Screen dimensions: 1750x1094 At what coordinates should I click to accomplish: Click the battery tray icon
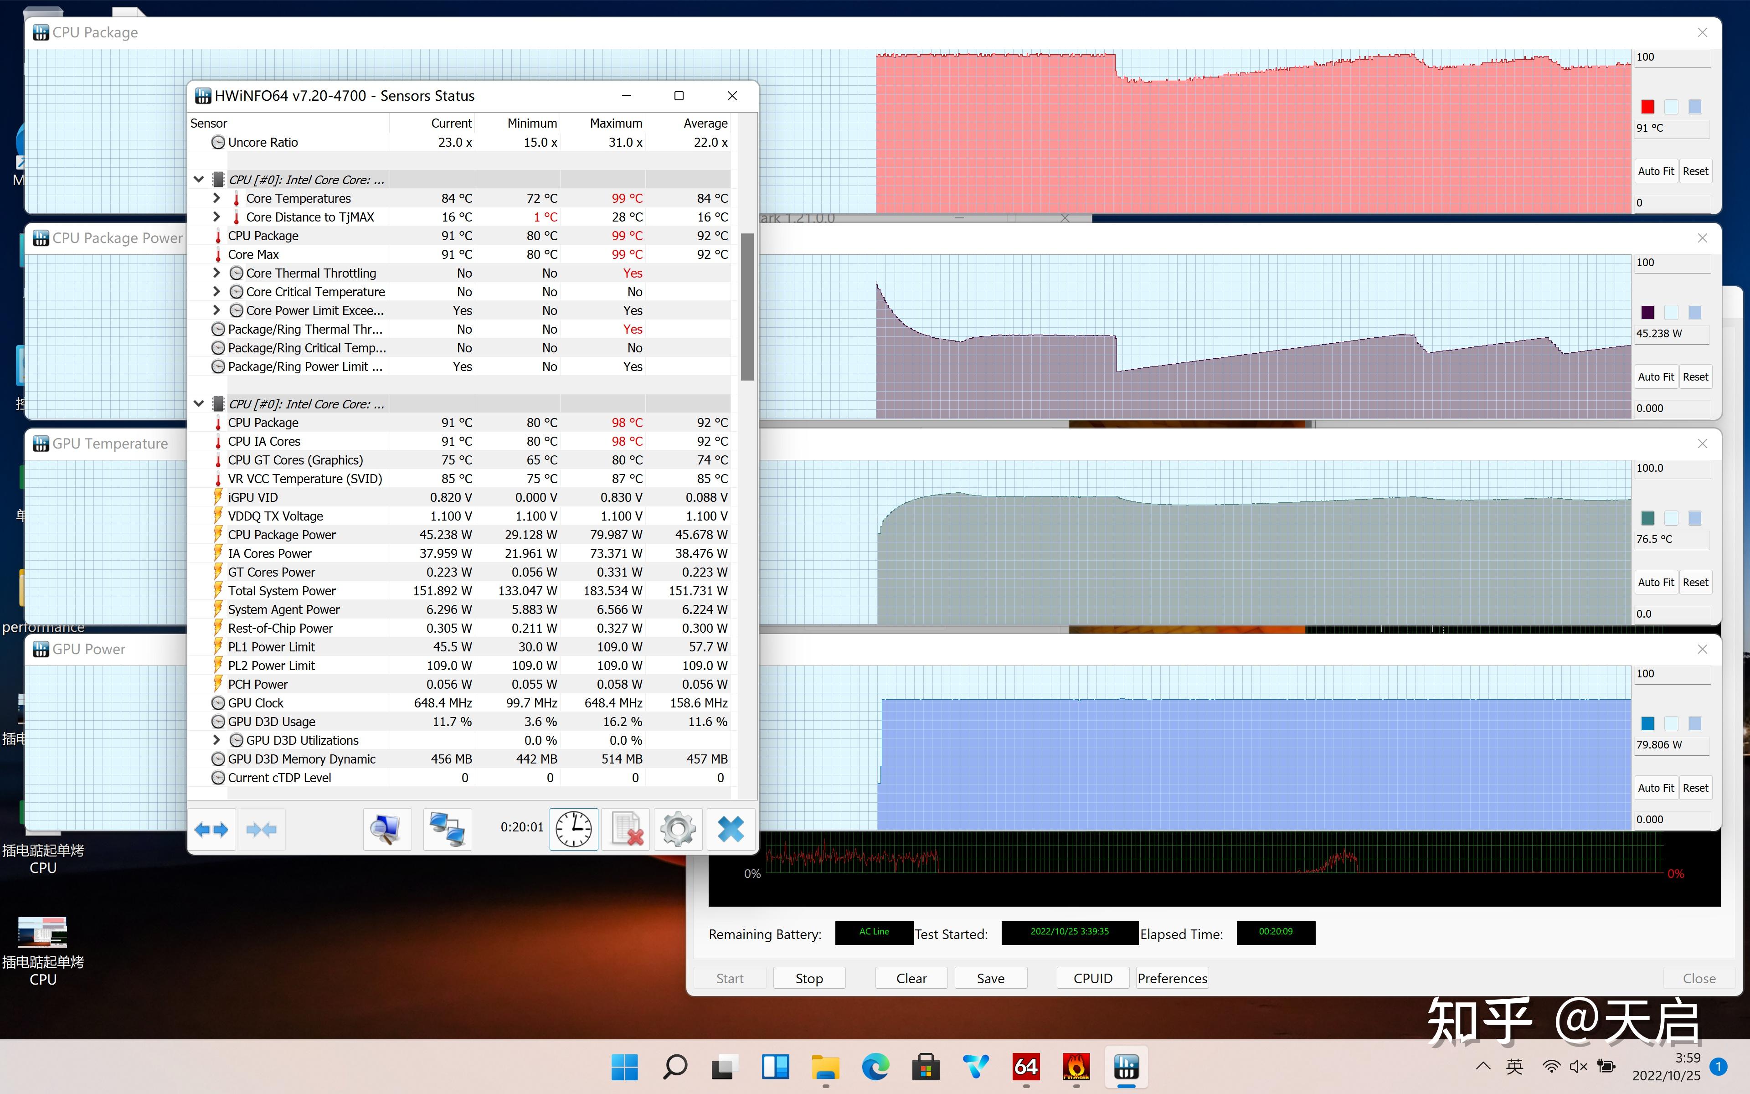[1606, 1066]
